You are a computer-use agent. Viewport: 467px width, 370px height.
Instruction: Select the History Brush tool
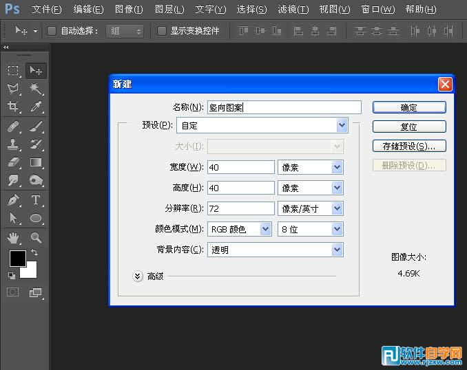click(36, 144)
